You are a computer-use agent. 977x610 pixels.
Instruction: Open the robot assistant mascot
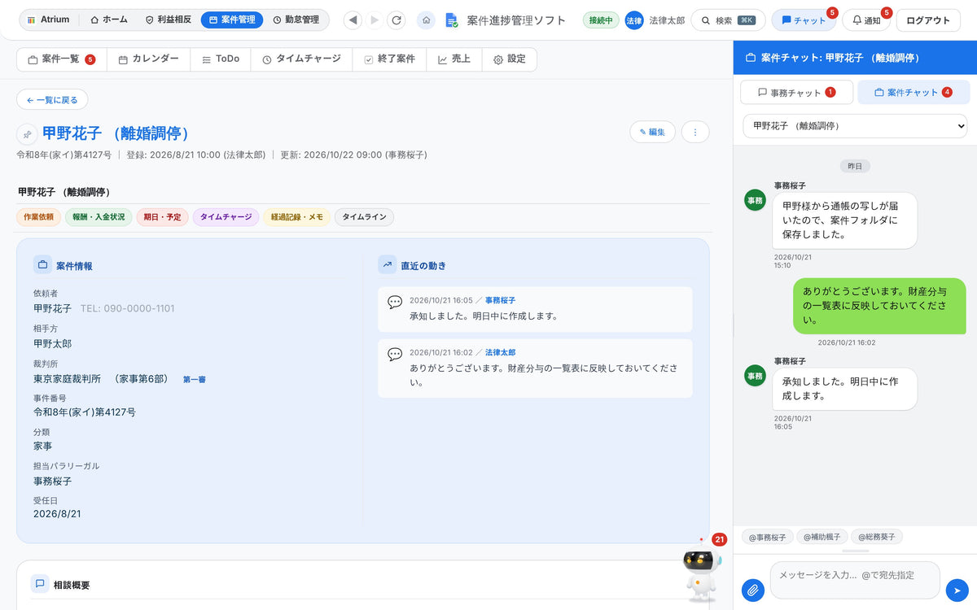702,572
